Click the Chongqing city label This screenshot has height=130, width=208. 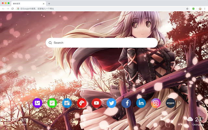point(198,125)
